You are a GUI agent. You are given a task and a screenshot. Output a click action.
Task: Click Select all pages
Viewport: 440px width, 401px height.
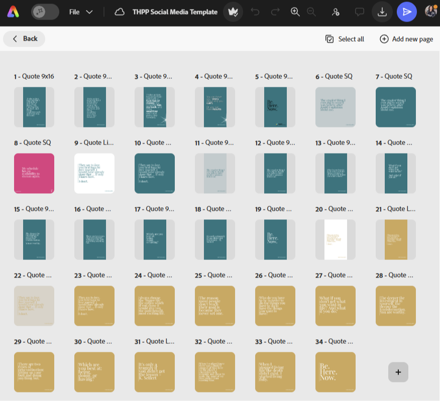click(345, 39)
